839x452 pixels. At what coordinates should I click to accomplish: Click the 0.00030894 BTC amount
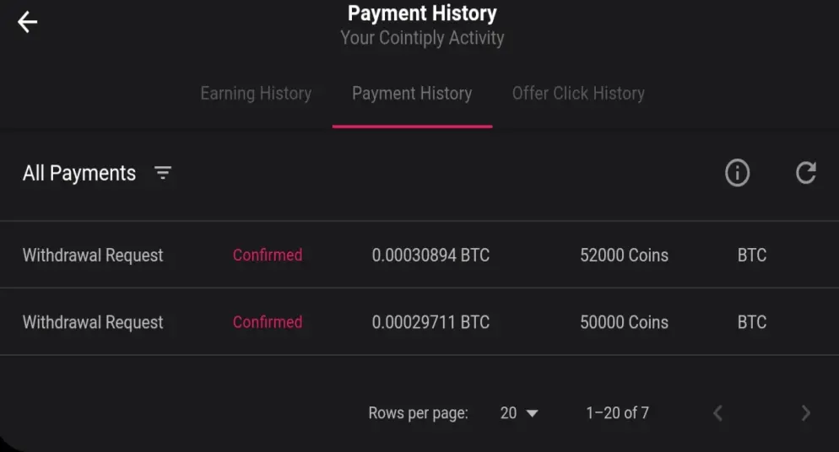tap(430, 255)
